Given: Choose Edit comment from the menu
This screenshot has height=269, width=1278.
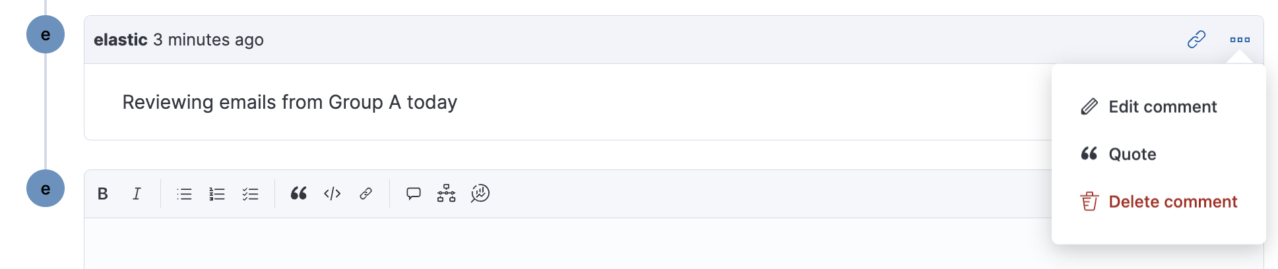Looking at the screenshot, I should (1162, 107).
